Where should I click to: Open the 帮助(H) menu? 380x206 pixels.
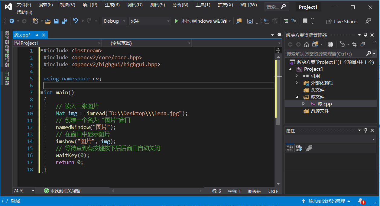coord(24,12)
